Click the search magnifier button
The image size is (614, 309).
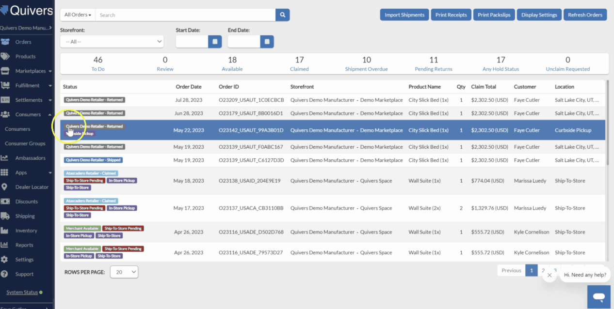[x=282, y=15]
